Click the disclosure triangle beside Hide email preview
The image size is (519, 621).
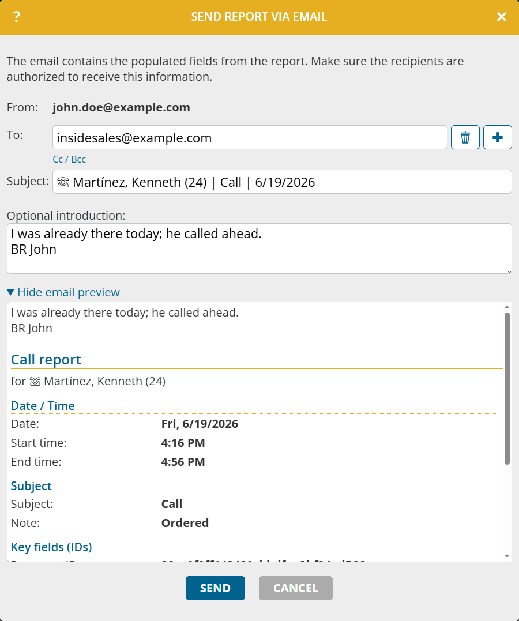tap(11, 292)
